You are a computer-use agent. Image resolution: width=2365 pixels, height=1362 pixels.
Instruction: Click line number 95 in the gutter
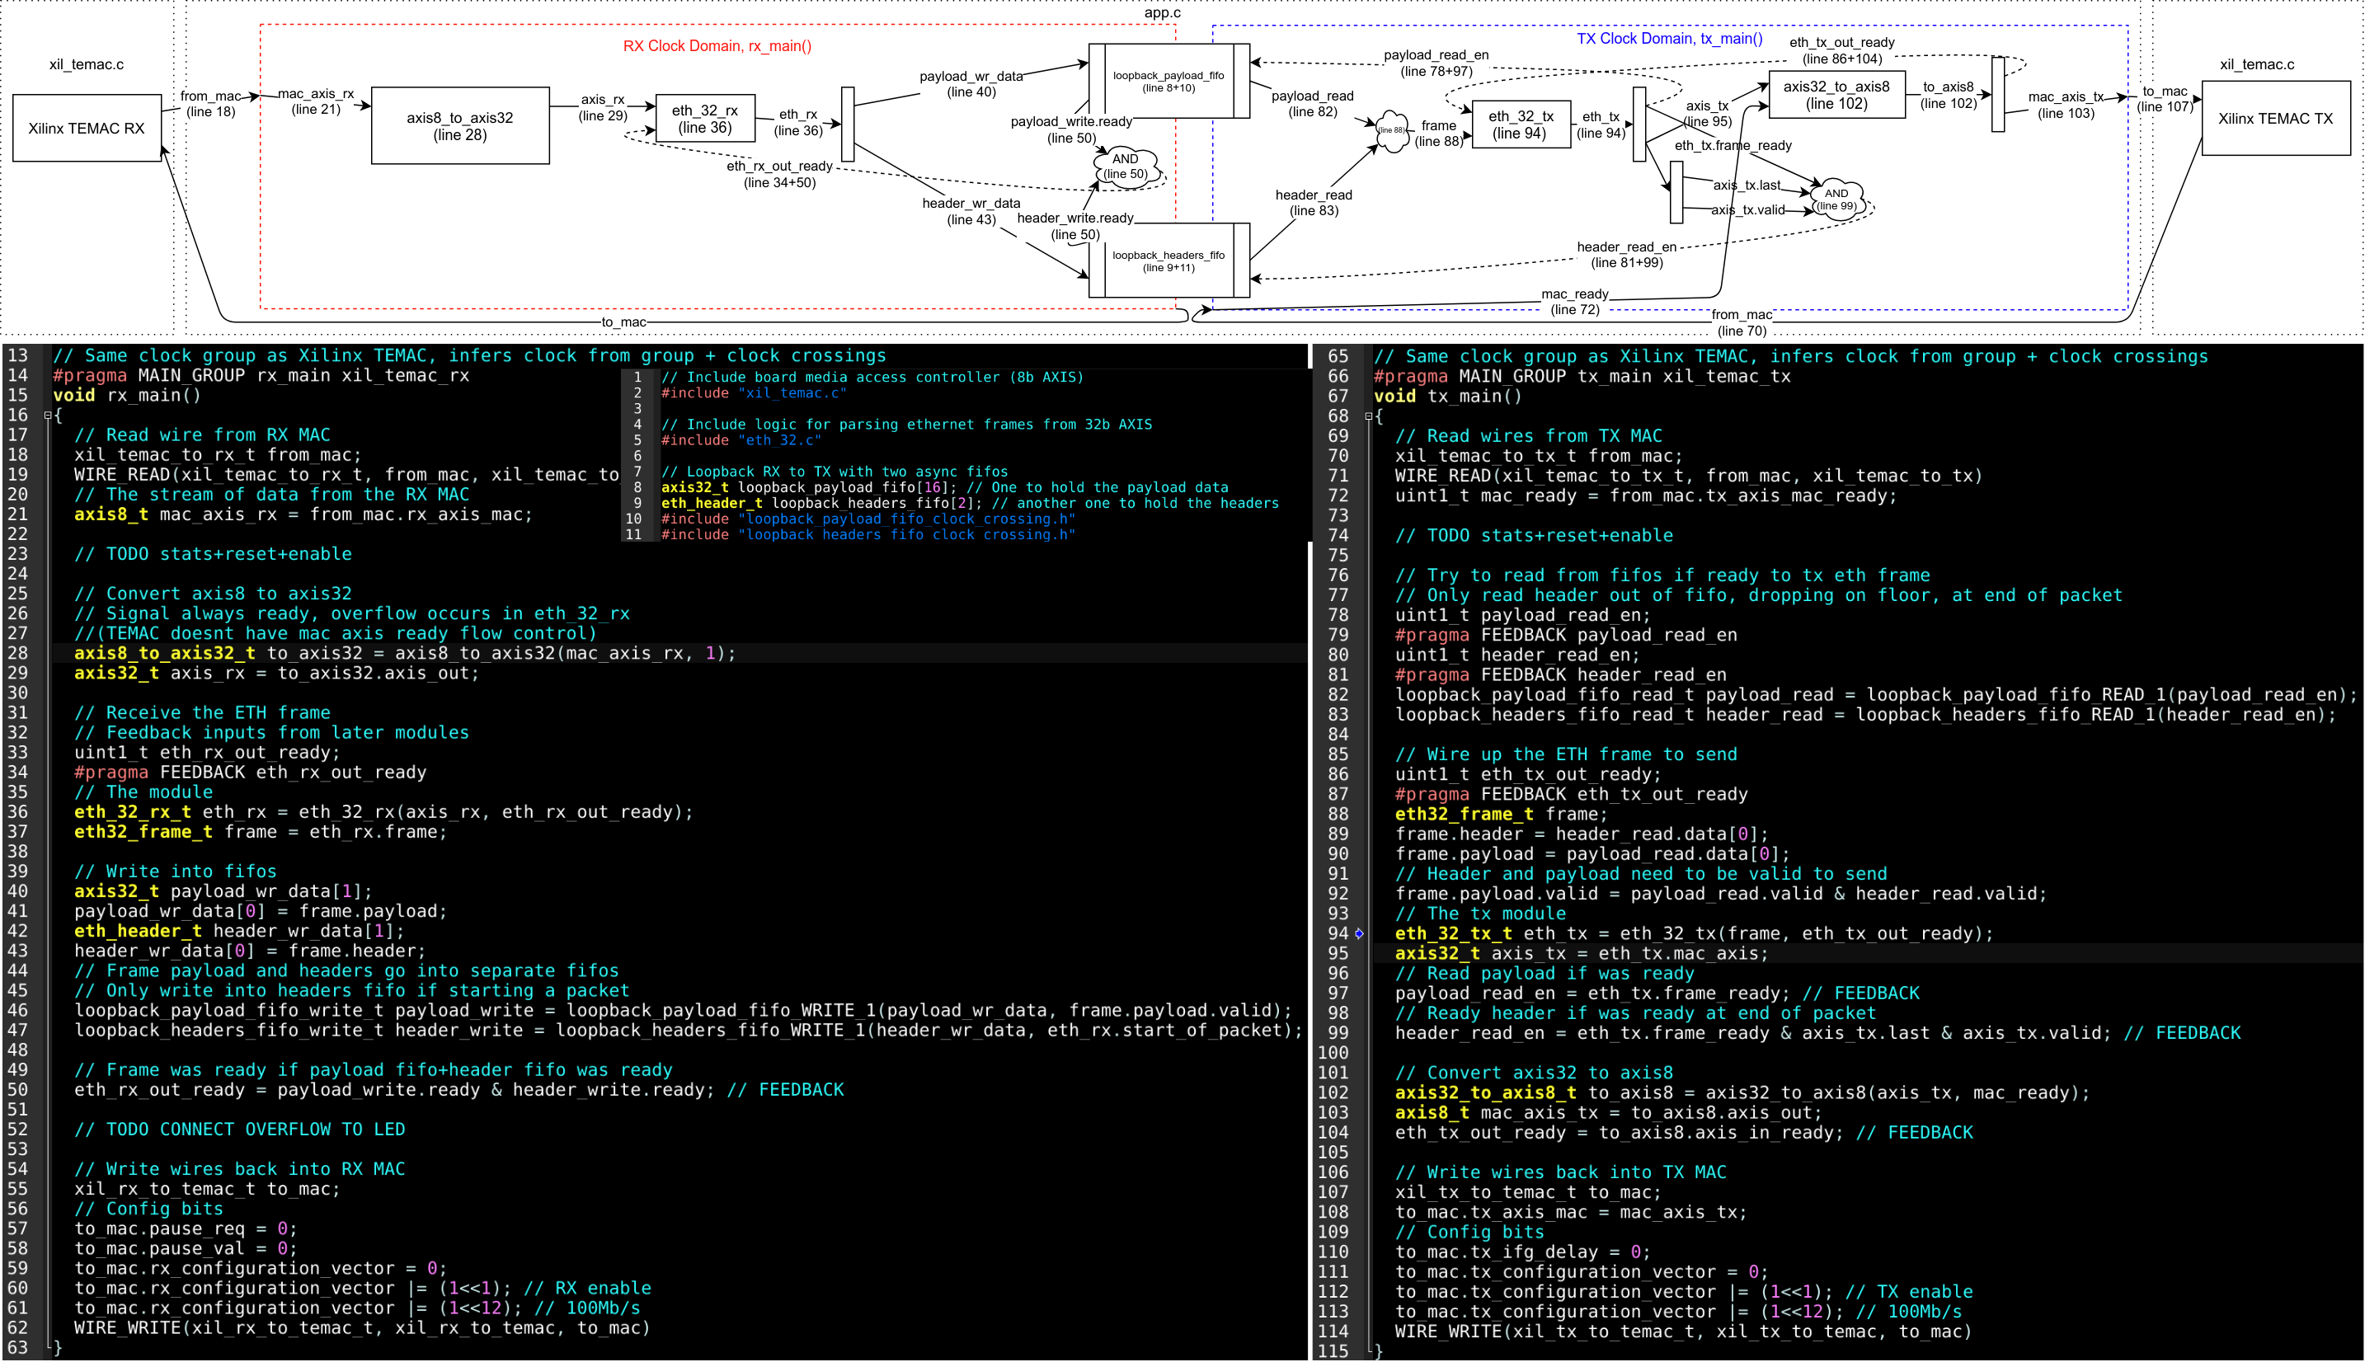(1338, 953)
